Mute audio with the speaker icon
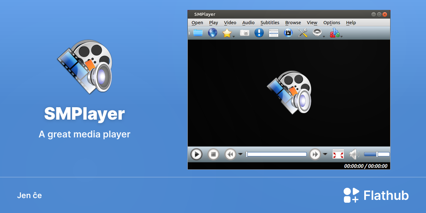This screenshot has height=213, width=426. pyautogui.click(x=354, y=154)
